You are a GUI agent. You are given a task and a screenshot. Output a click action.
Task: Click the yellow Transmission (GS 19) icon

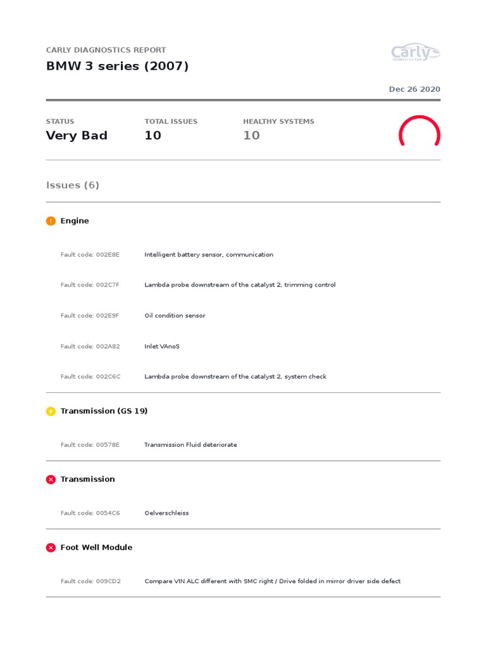(51, 411)
